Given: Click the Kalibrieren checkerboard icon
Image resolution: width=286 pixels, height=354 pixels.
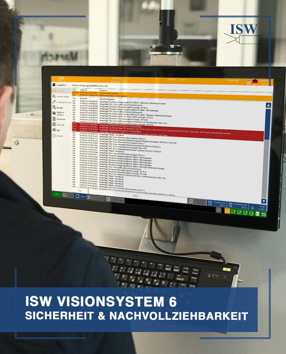Looking at the screenshot, I should pyautogui.click(x=54, y=125).
